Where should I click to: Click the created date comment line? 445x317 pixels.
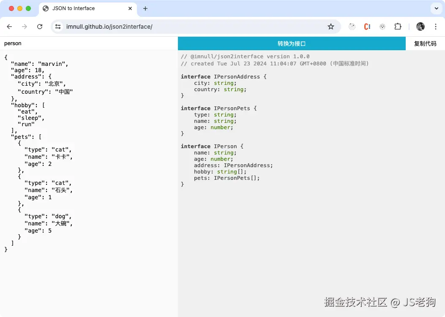click(275, 63)
